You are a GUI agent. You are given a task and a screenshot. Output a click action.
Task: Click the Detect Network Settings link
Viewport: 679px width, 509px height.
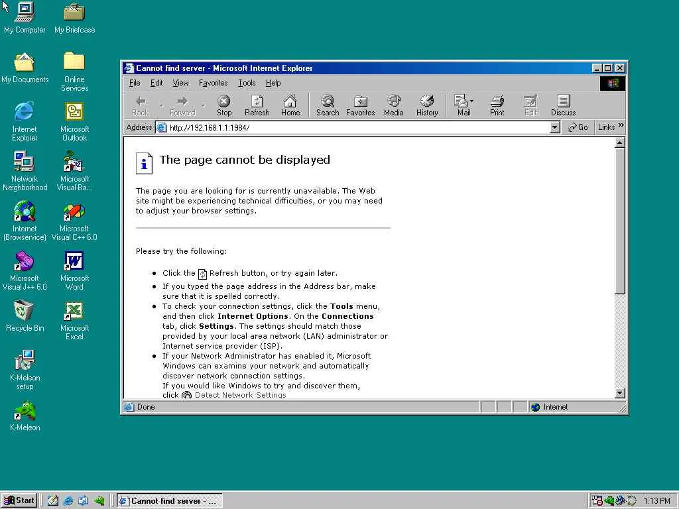[240, 395]
